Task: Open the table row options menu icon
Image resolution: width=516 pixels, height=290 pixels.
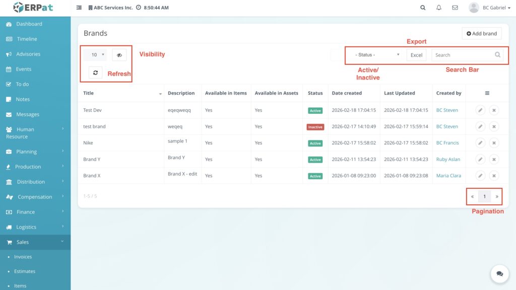Action: coord(487,93)
